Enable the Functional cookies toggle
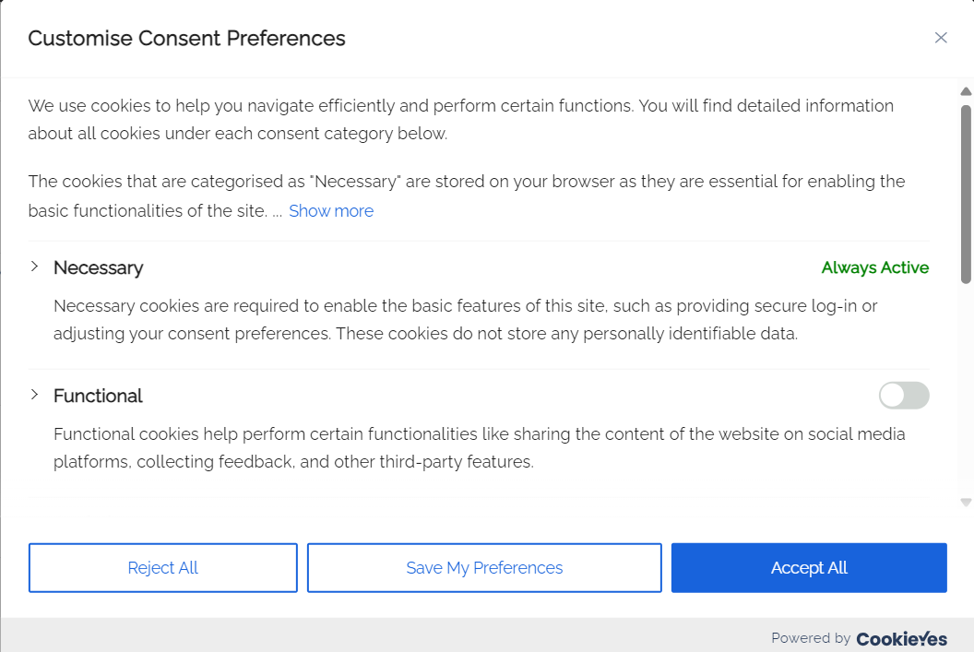The height and width of the screenshot is (652, 974). [904, 396]
